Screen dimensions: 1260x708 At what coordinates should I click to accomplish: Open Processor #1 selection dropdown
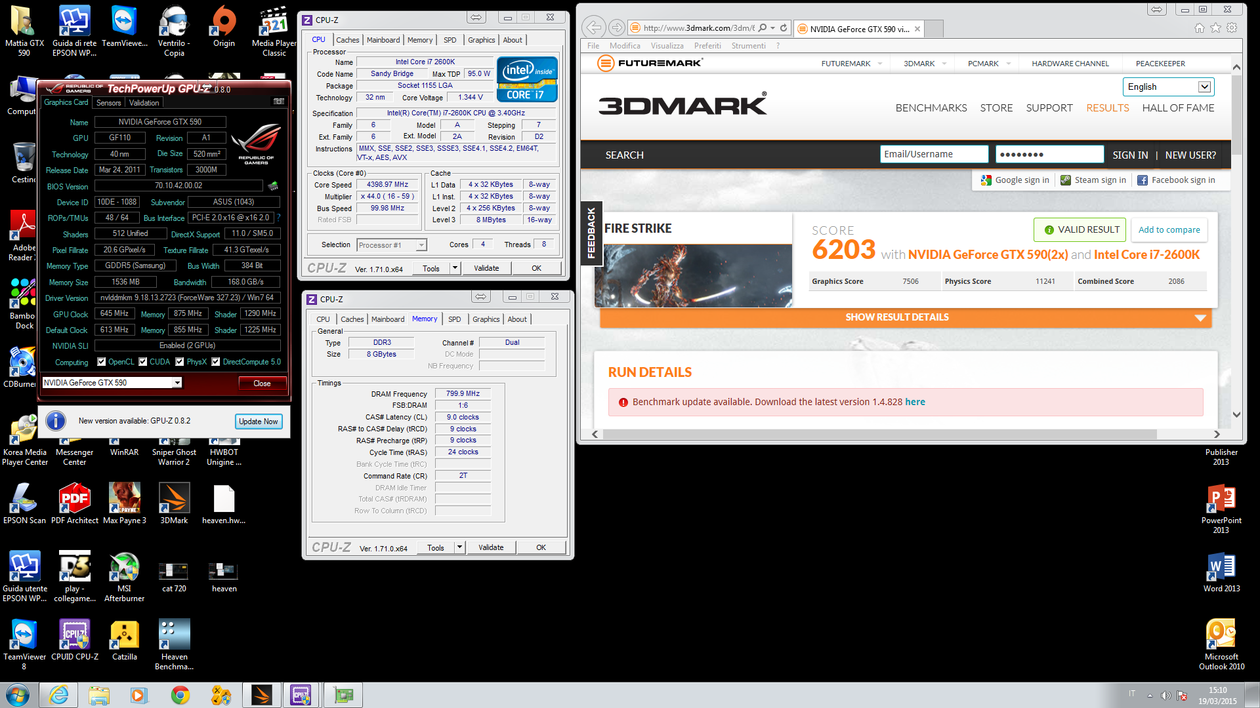coord(421,245)
